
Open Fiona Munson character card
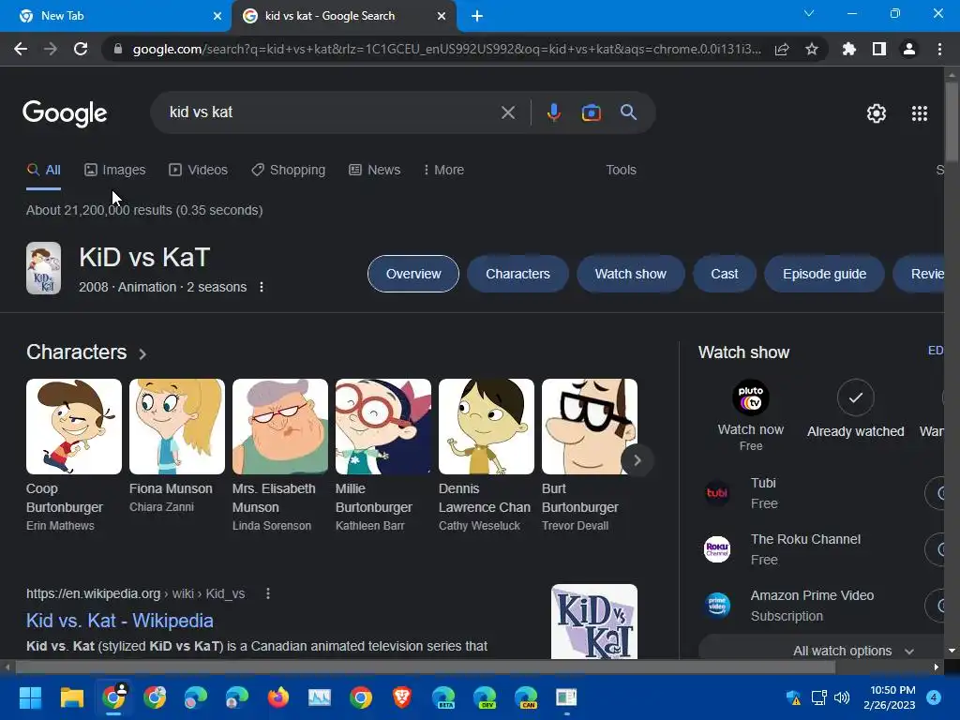(x=177, y=445)
